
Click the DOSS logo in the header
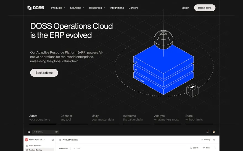click(x=36, y=8)
